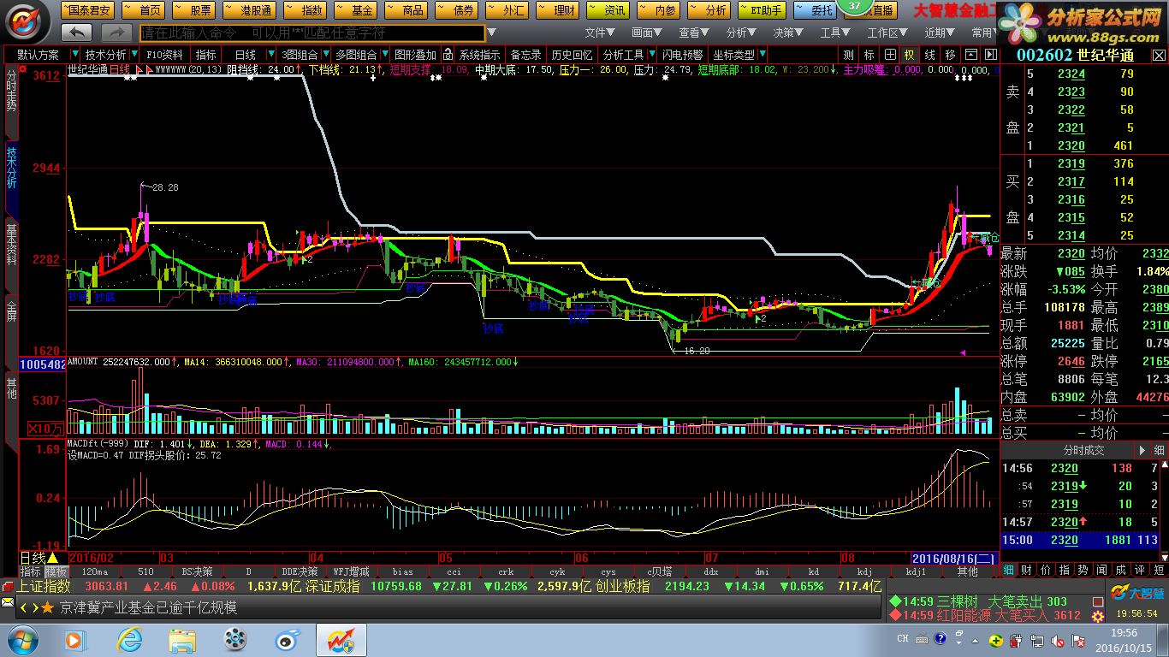Click the crosshair grid icon in toolbar
This screenshot has width=1169, height=657.
[x=890, y=55]
